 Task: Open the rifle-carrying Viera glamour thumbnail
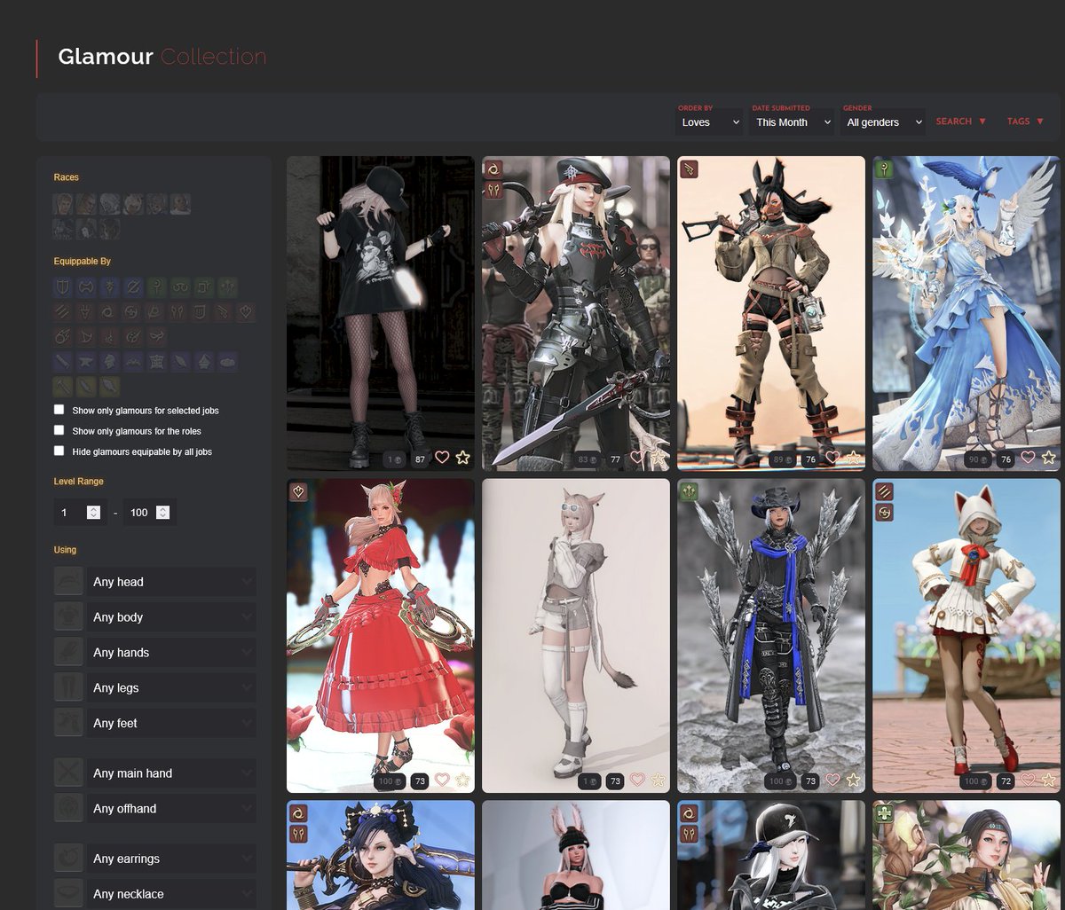click(771, 313)
